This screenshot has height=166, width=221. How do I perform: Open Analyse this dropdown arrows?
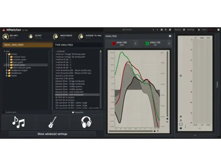click(169, 44)
